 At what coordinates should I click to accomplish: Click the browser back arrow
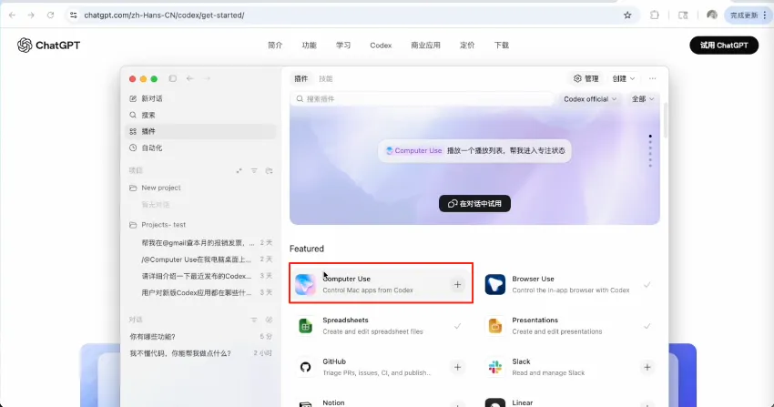click(x=13, y=15)
